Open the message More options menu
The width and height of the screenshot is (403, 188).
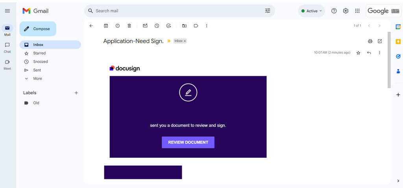tap(380, 53)
